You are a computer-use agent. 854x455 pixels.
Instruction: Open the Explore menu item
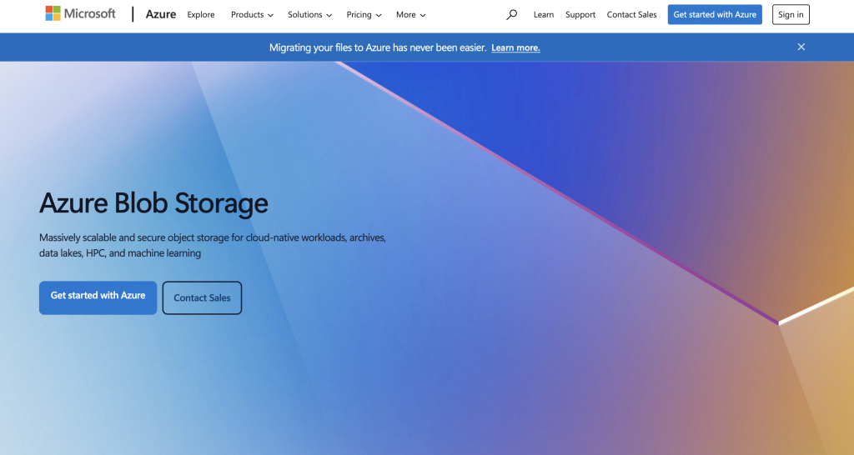[201, 15]
